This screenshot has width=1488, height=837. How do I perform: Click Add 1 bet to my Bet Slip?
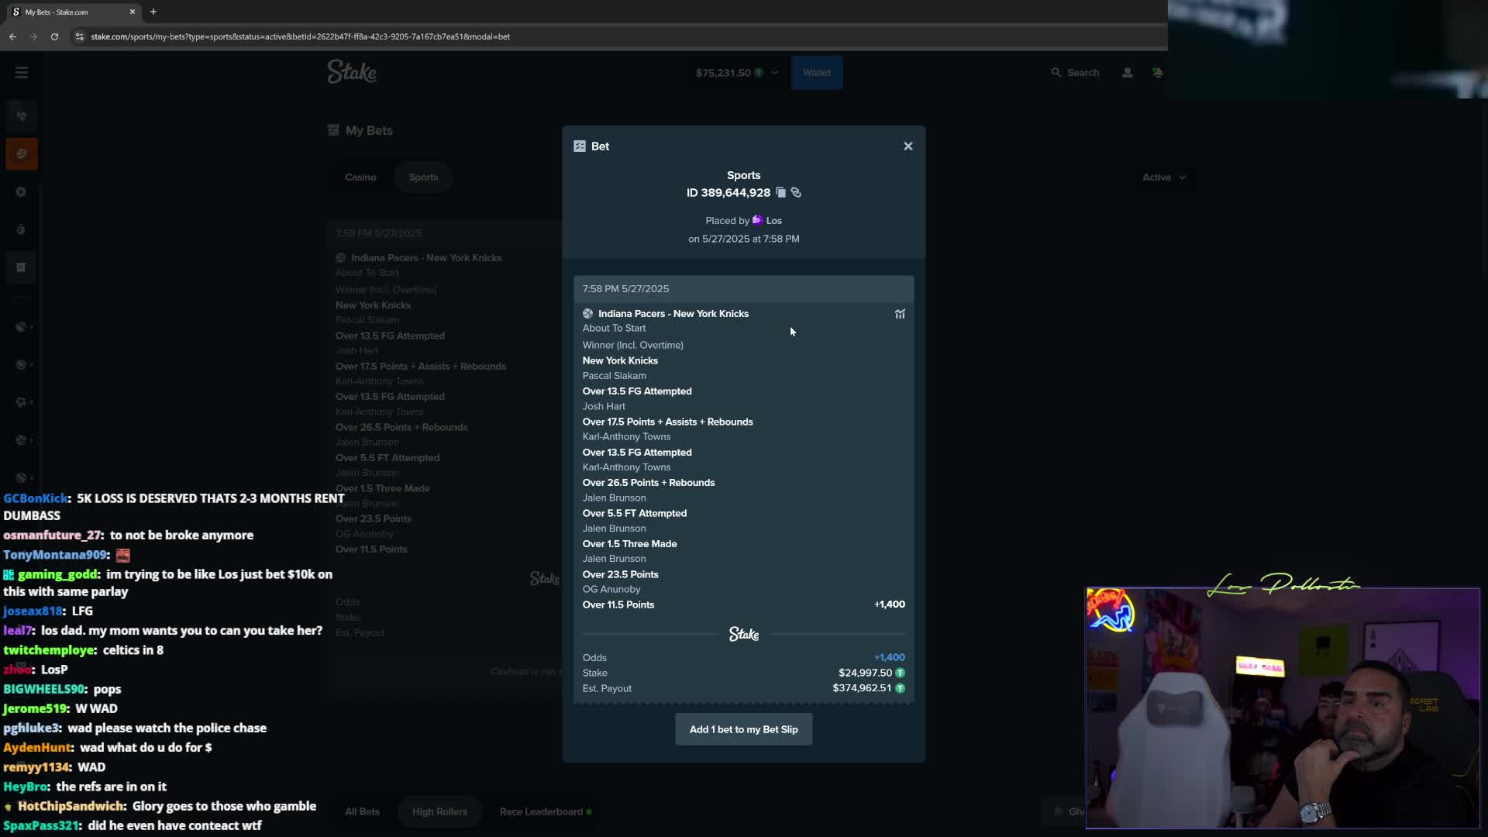click(743, 729)
